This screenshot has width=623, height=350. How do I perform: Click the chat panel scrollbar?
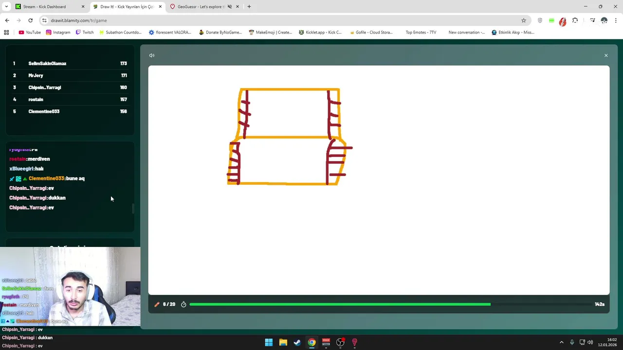tap(132, 209)
